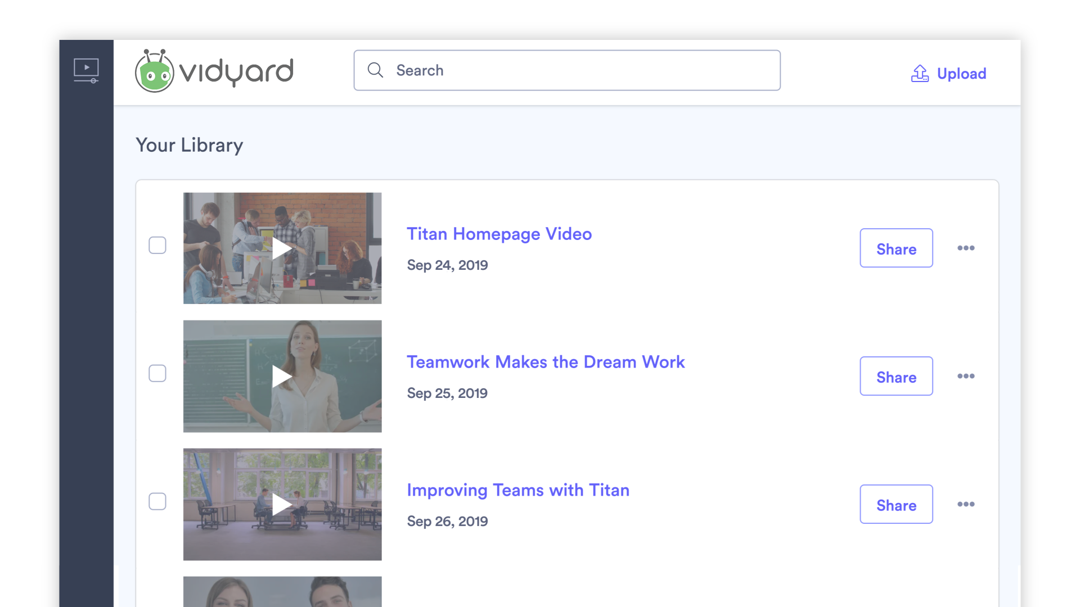Open more options for Teamwork Makes the Dream Work
This screenshot has height=607, width=1080.
pos(966,376)
